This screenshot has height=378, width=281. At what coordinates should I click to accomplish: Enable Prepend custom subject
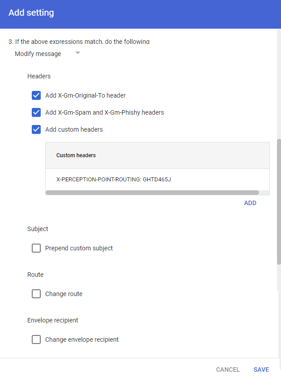(36, 248)
